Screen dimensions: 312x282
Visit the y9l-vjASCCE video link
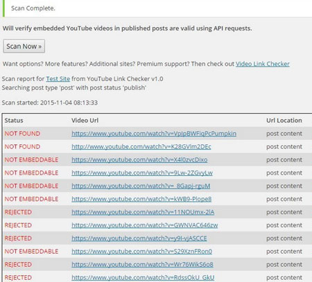pyautogui.click(x=139, y=238)
